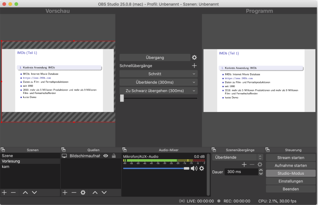The width and height of the screenshot is (318, 205).
Task: Click the Übergang button
Action: (x=155, y=58)
